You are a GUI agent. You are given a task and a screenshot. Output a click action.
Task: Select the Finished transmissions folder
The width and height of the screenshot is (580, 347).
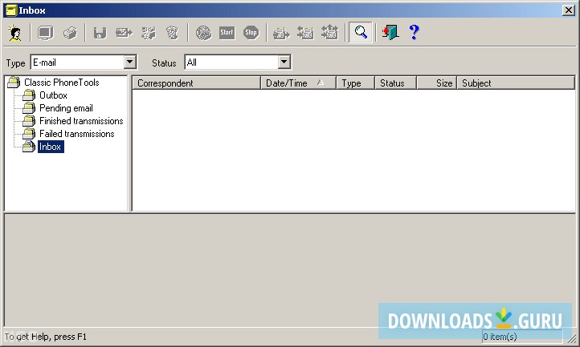(x=81, y=121)
